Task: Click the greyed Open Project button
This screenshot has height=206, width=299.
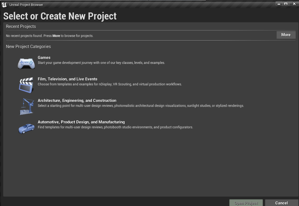Action: pyautogui.click(x=246, y=203)
